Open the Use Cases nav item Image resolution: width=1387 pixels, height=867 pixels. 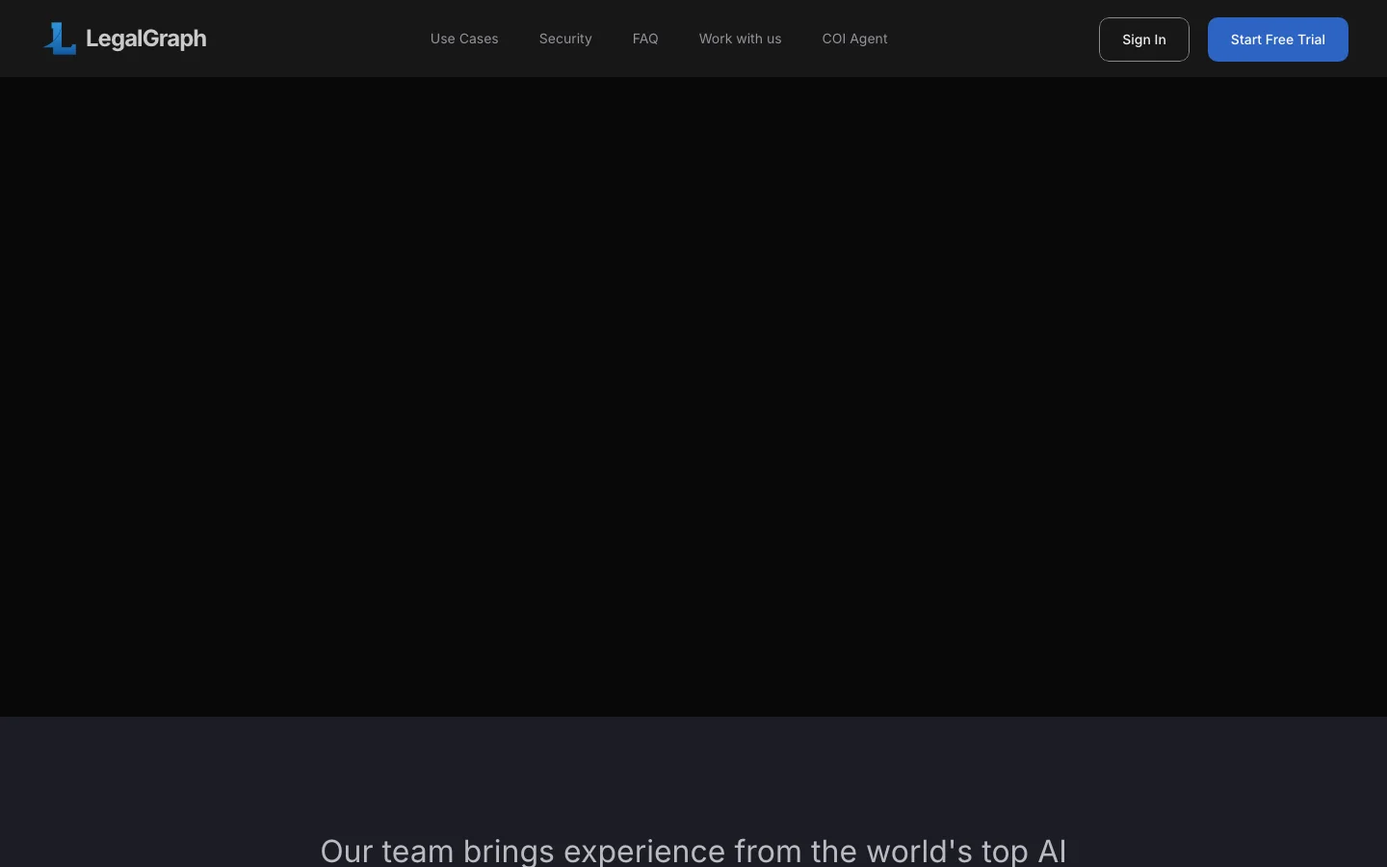[x=464, y=39]
